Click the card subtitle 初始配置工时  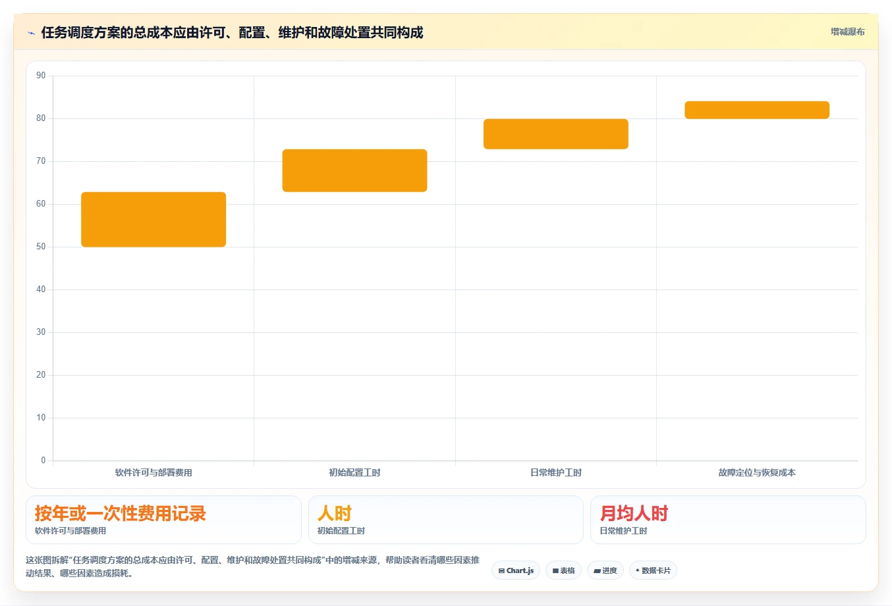point(341,531)
